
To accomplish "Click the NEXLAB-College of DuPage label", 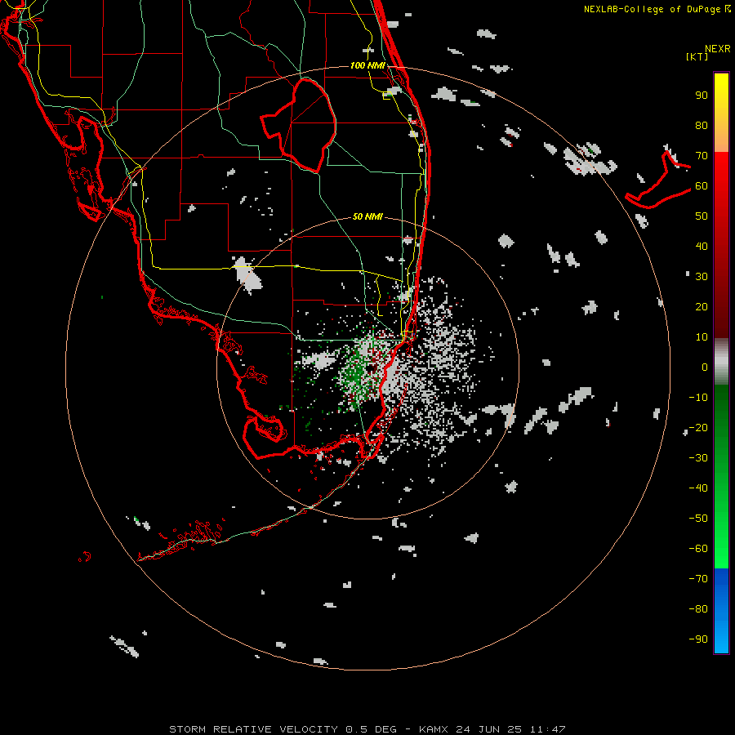I will (x=653, y=9).
